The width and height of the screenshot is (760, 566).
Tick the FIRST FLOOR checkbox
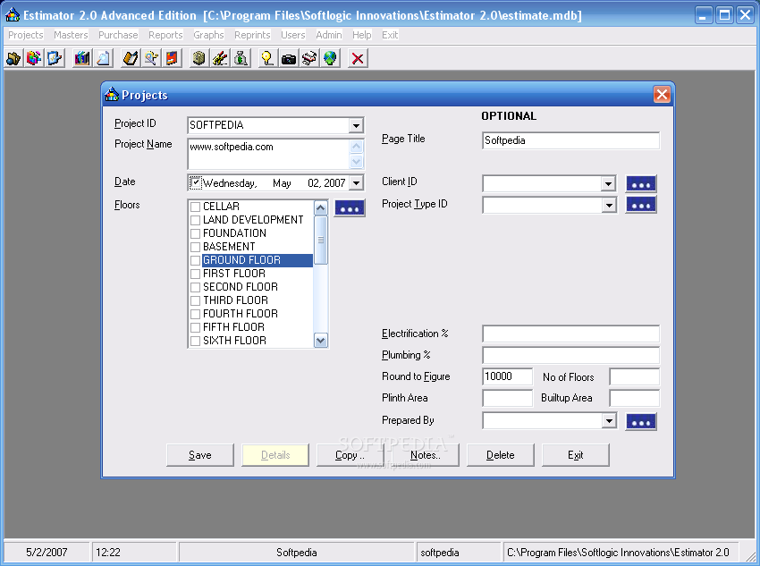195,275
